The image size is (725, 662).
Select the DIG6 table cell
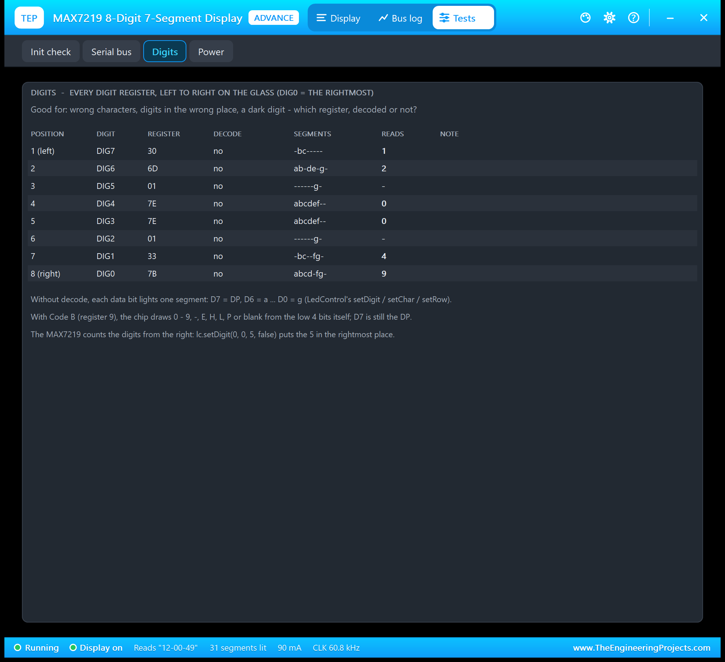coord(106,168)
